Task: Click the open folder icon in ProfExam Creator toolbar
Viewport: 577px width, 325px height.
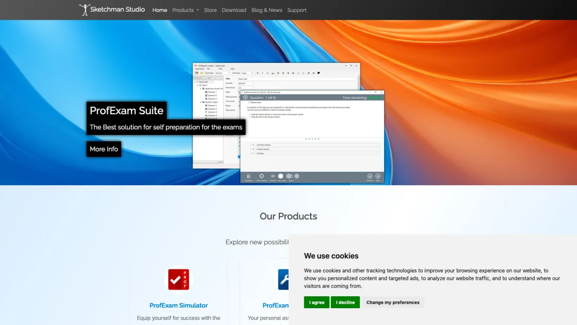Action: click(x=202, y=73)
